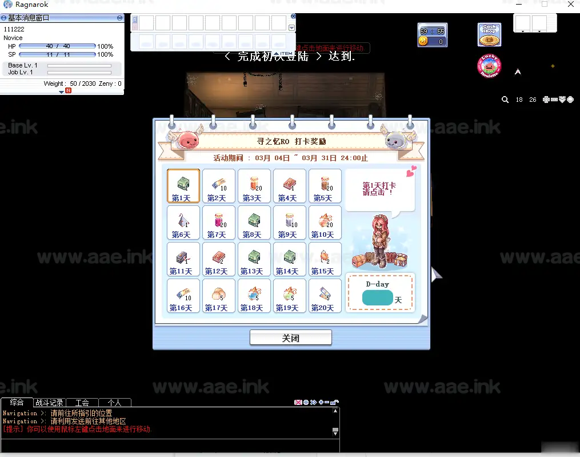Switch to the 综合 chat tab
Image resolution: width=580 pixels, height=457 pixels.
(x=17, y=402)
